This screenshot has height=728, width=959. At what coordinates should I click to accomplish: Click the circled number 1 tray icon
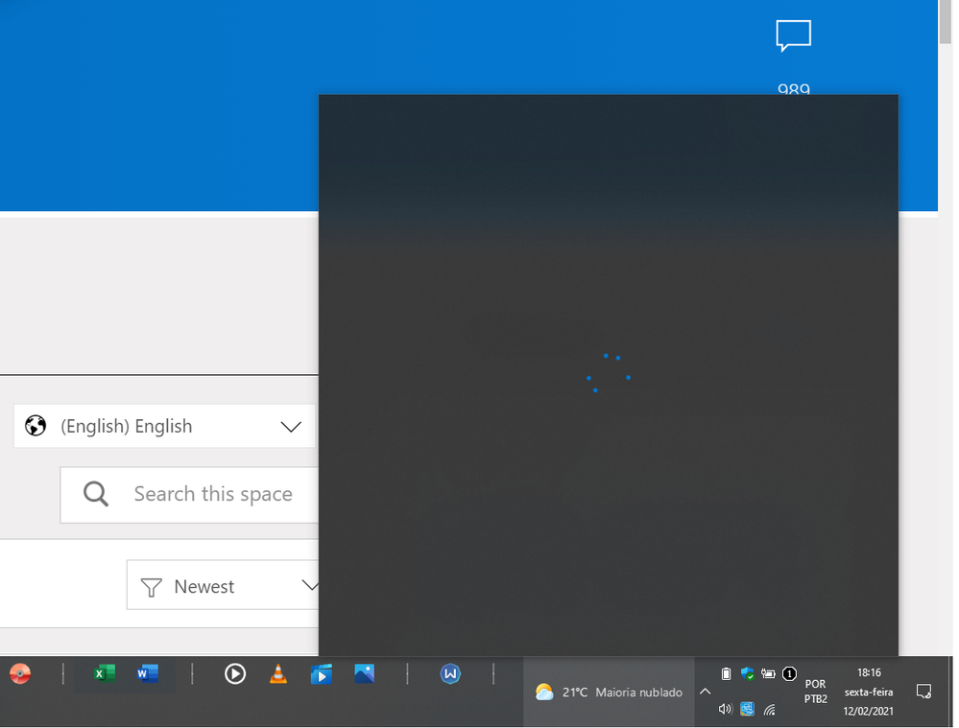(x=790, y=673)
